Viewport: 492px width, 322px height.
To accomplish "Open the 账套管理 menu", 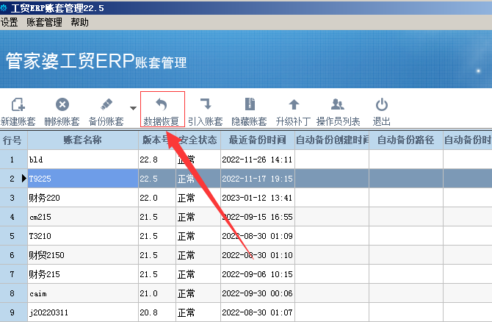I will [x=44, y=22].
